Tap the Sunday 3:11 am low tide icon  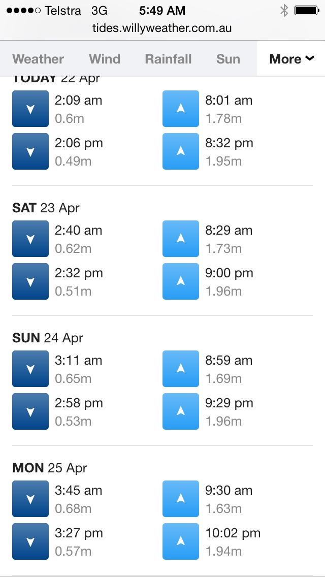[x=30, y=369]
